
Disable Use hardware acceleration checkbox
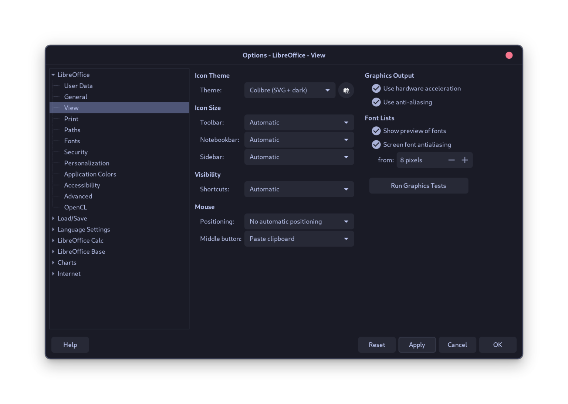pos(376,89)
